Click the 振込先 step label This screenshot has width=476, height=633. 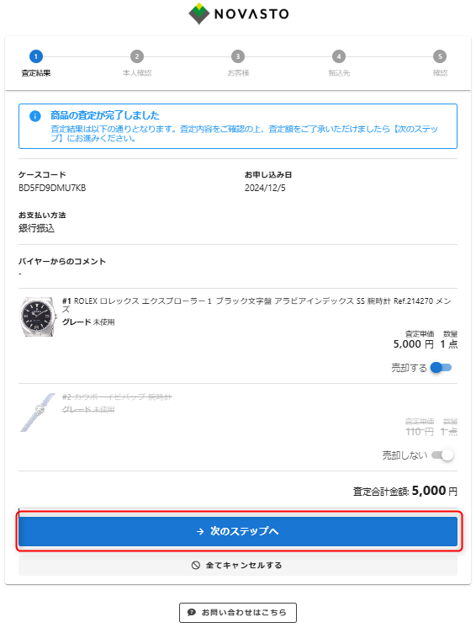[x=339, y=73]
